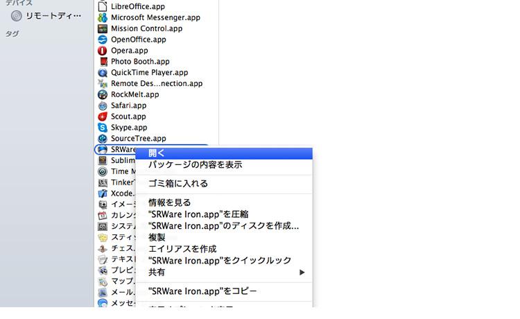Choose 開く in the context menu
Viewport: 520px width, 319px height.
[224, 153]
